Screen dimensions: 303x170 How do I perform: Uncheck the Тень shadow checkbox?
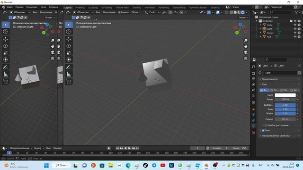pyautogui.click(x=263, y=131)
